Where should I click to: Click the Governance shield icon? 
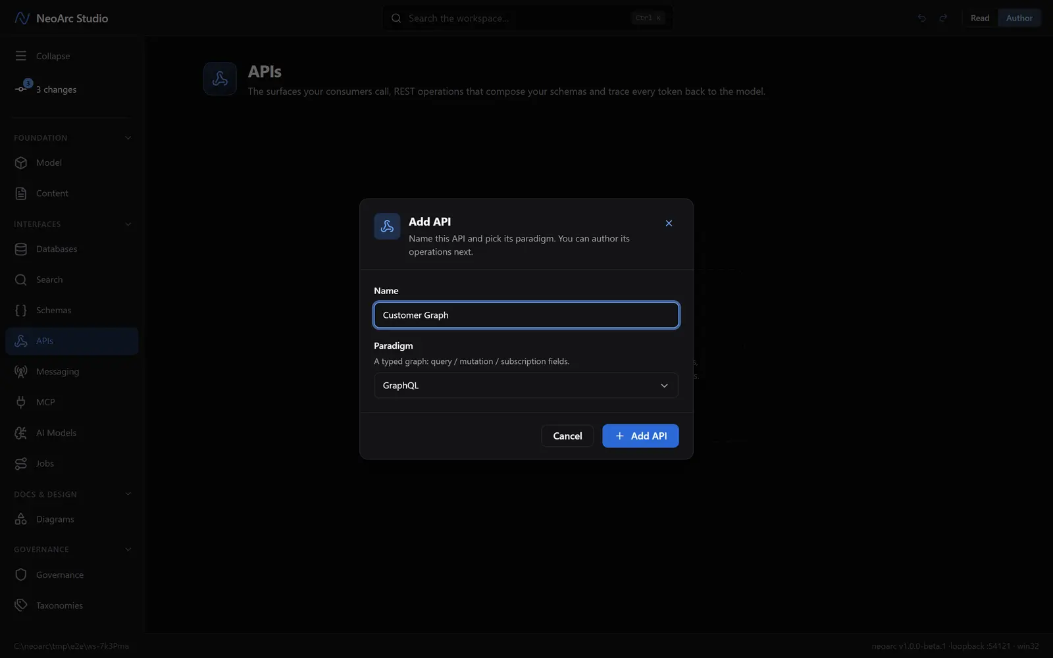[x=21, y=575]
